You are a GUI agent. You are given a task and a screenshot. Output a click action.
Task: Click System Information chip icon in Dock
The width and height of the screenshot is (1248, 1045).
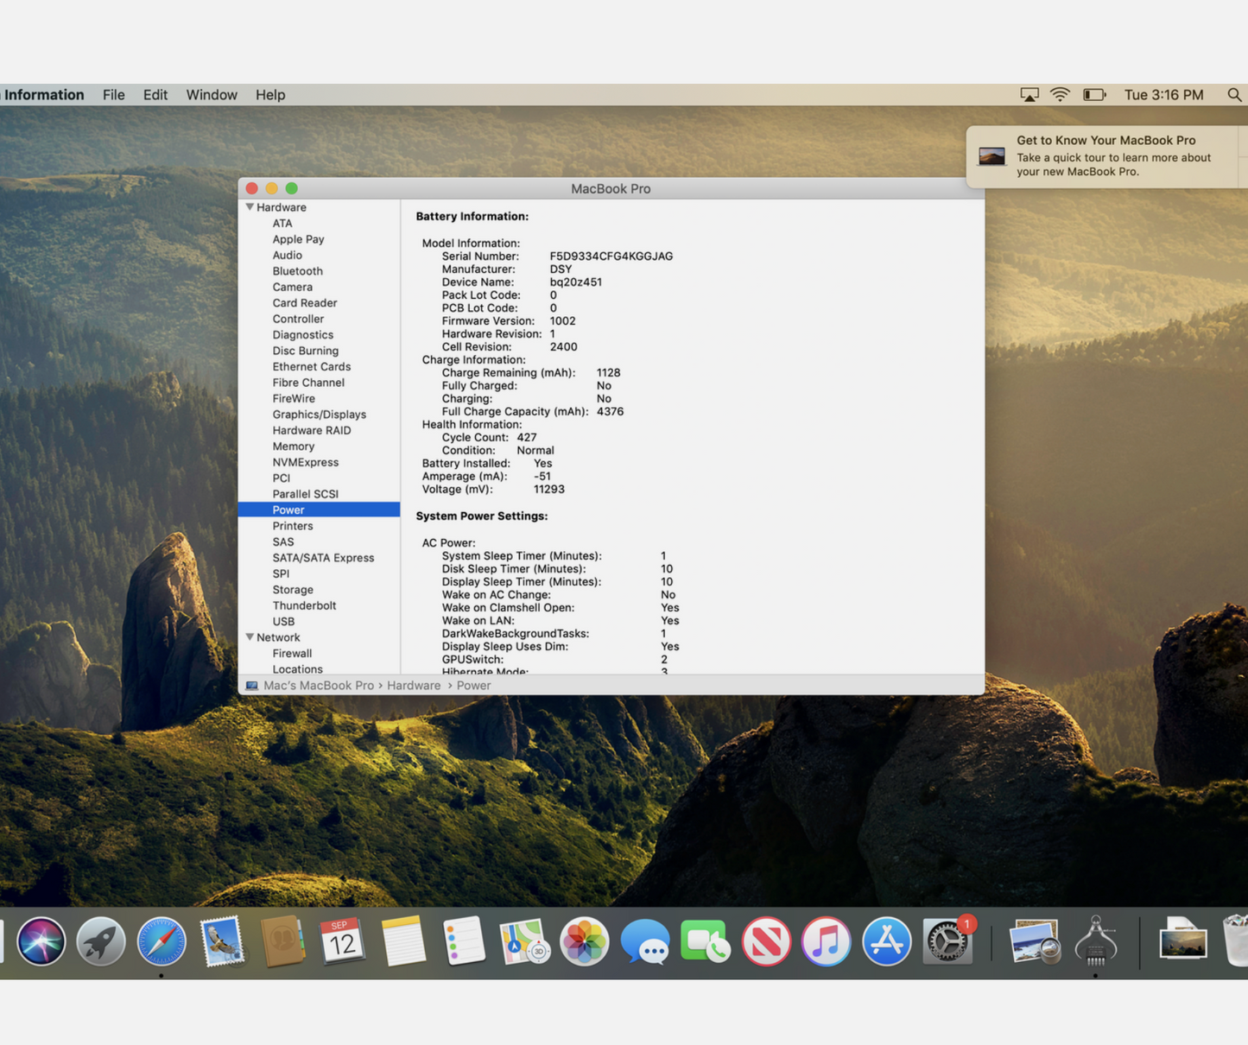point(1096,940)
